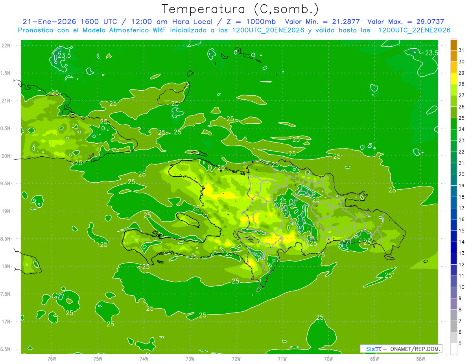
Task: Click the "22N" latitude axis label
Action: coord(6,46)
